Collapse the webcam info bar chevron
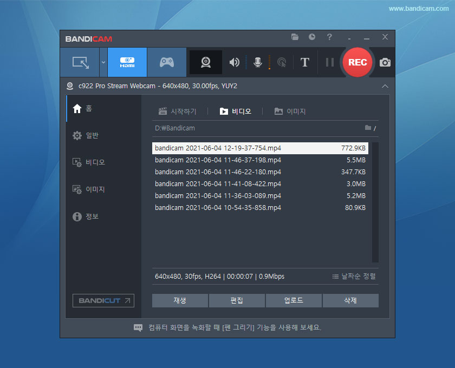This screenshot has width=455, height=368. pos(385,86)
